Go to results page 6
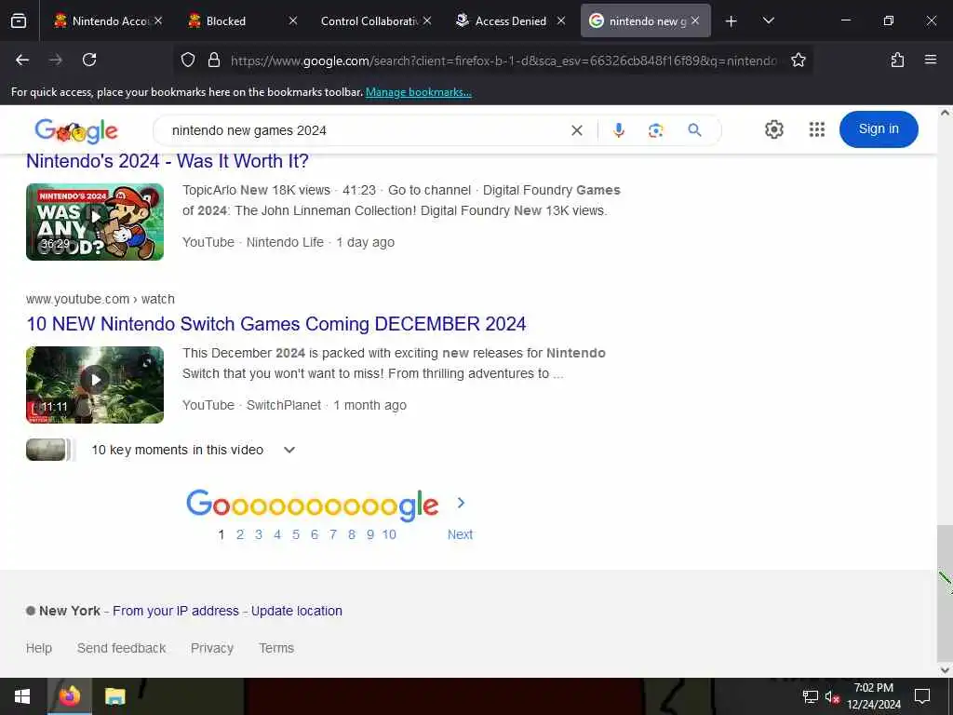Image resolution: width=953 pixels, height=715 pixels. pos(315,534)
